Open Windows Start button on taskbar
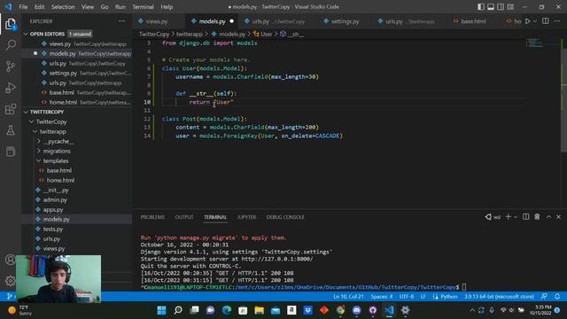 161,310
